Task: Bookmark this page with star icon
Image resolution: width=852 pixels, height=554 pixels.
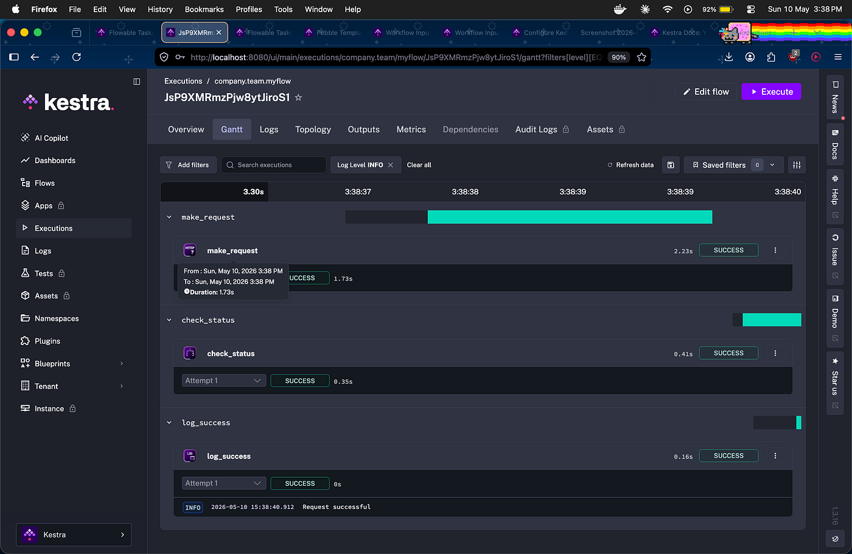Action: [x=641, y=57]
